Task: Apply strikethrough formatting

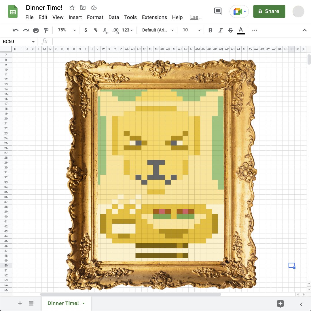Action: [230, 30]
